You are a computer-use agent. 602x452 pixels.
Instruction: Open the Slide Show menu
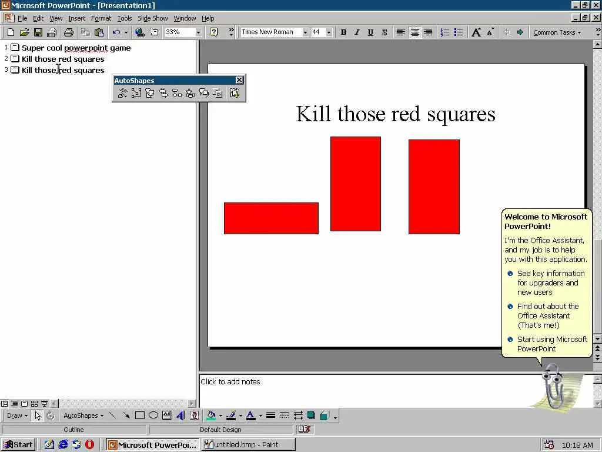[152, 18]
